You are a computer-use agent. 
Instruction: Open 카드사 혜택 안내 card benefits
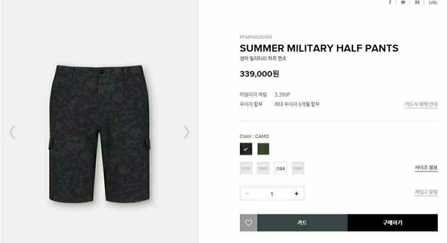(421, 104)
